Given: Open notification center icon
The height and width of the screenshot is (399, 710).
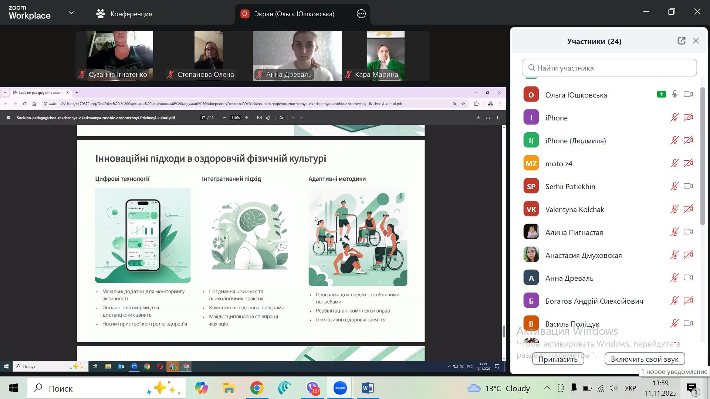Looking at the screenshot, I should tap(692, 388).
